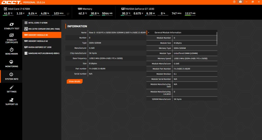Click the CPU clock 123 MHz value
This screenshot has height=140, width=262.
click(x=59, y=13)
